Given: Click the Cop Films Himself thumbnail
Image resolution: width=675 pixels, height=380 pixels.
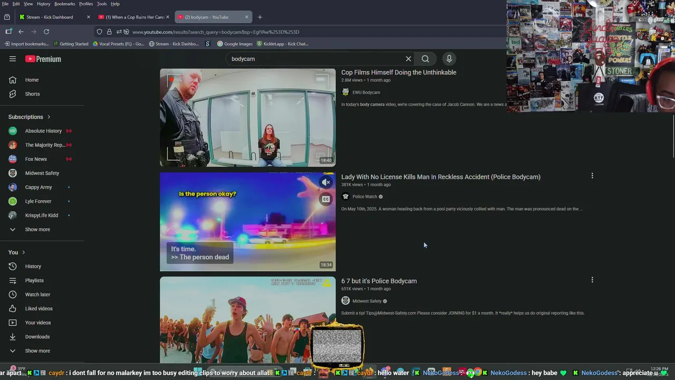Looking at the screenshot, I should click(248, 118).
